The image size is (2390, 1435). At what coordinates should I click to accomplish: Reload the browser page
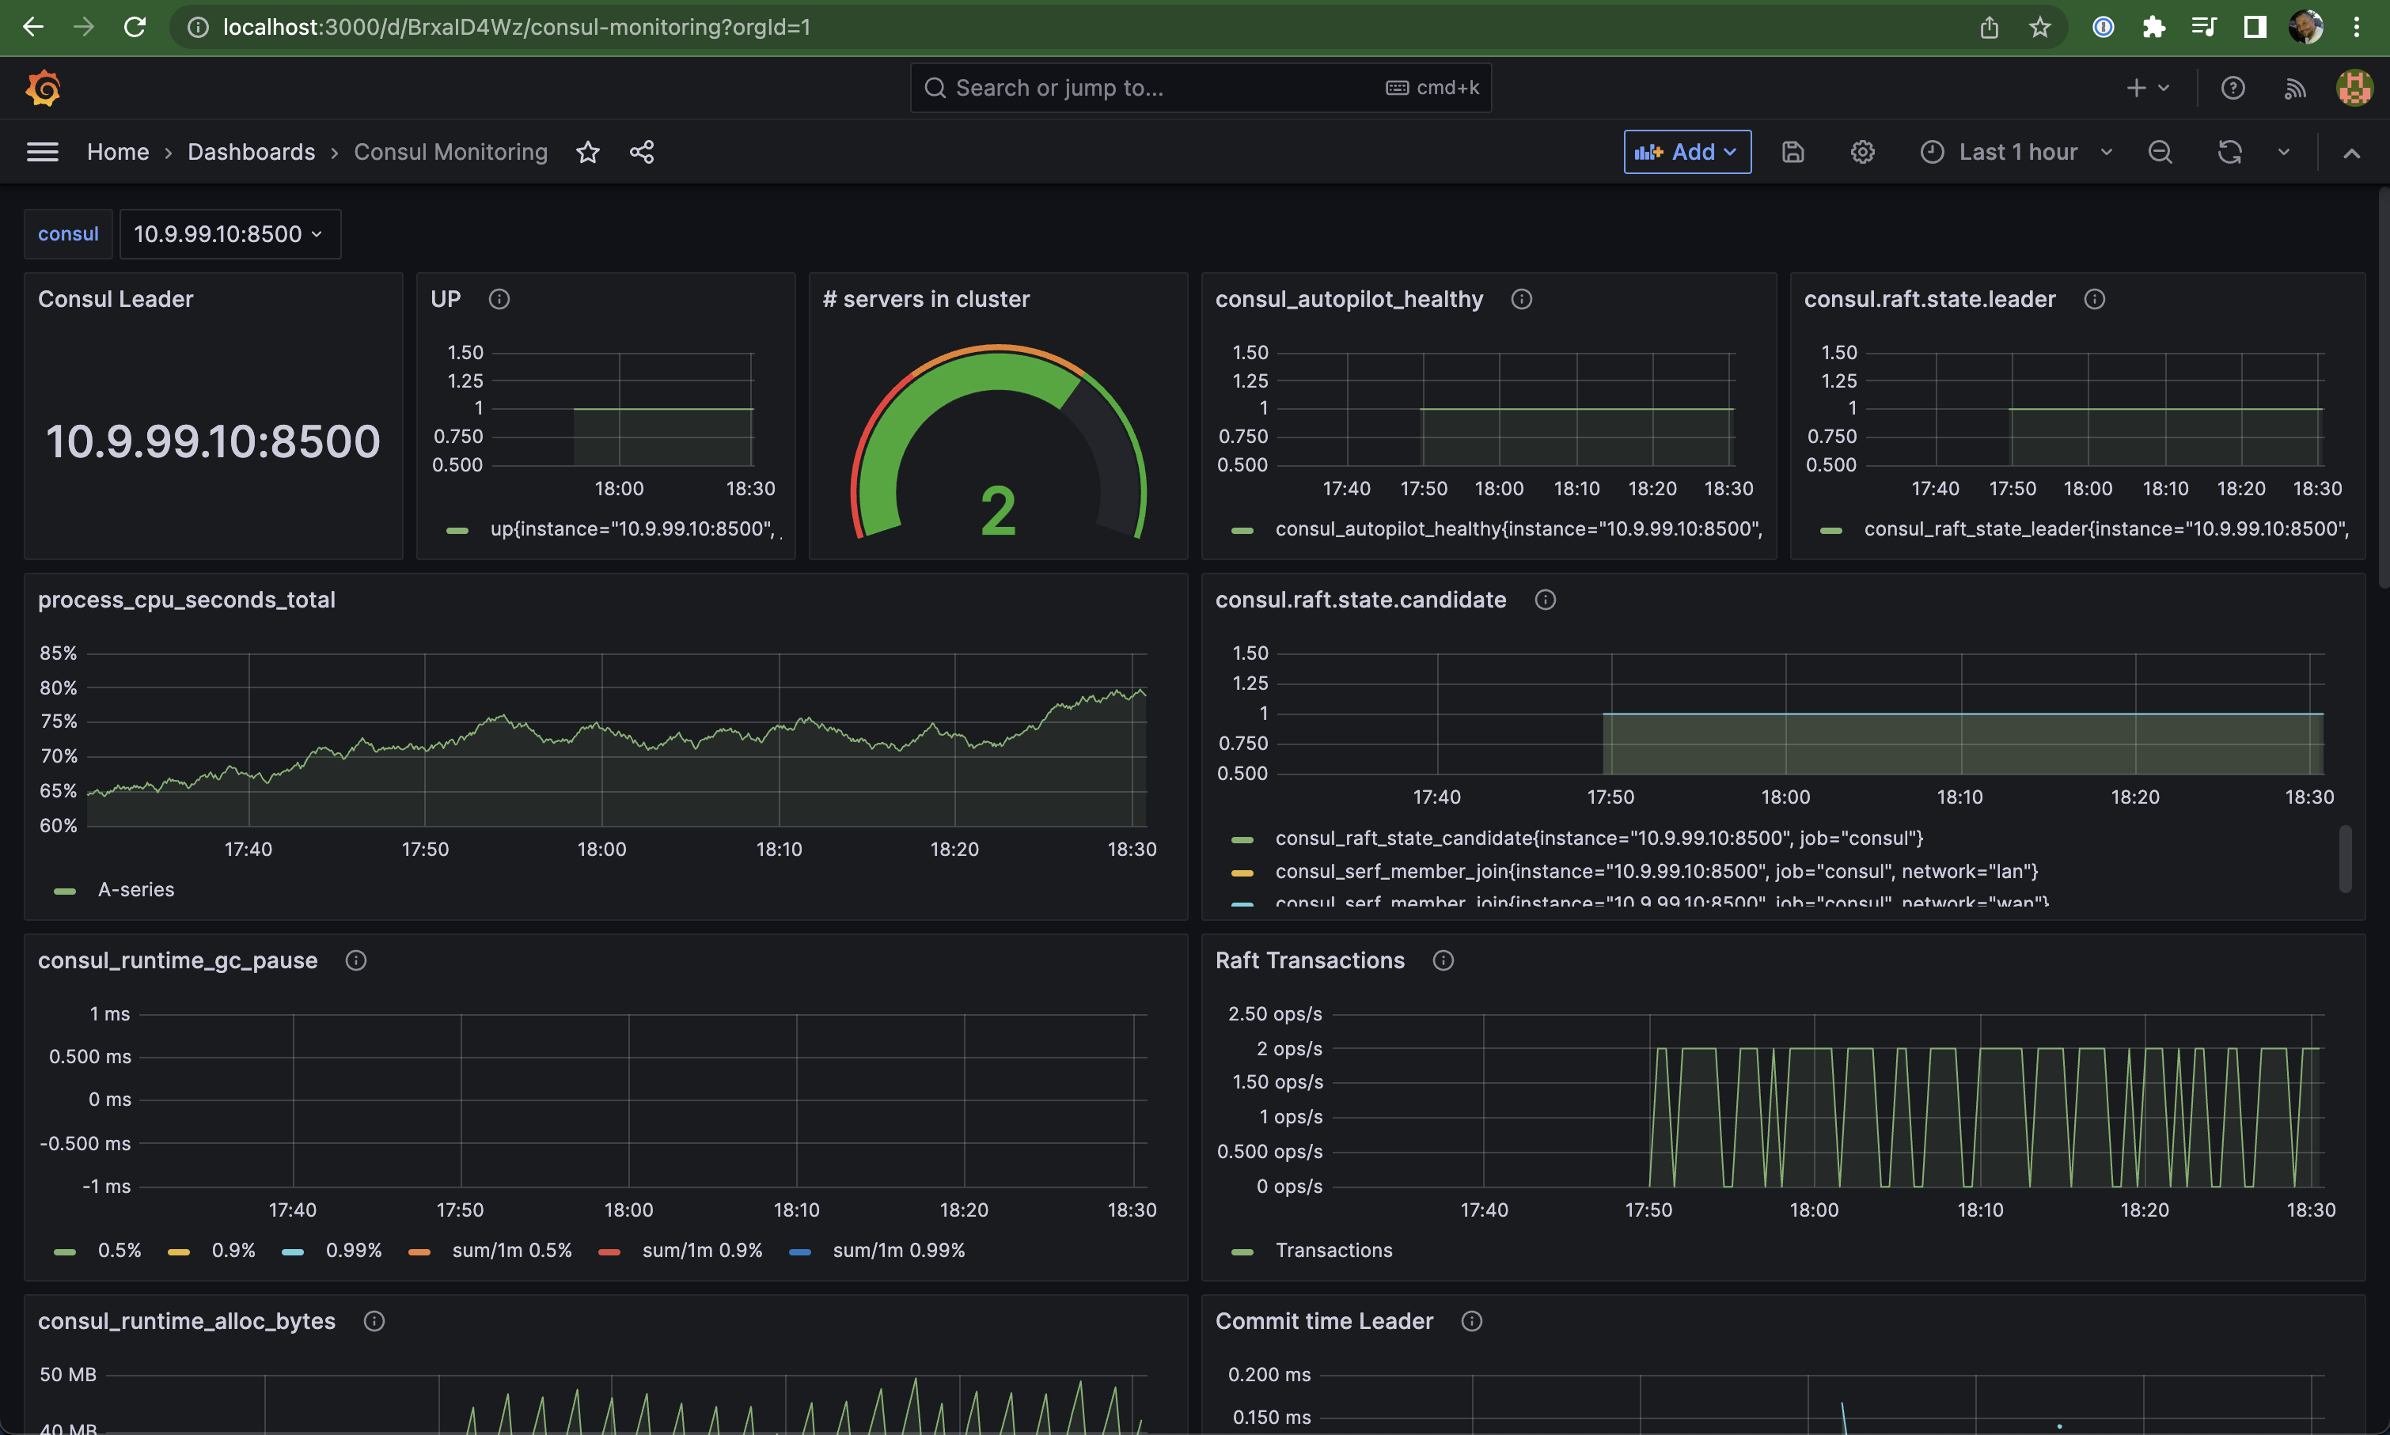point(135,27)
